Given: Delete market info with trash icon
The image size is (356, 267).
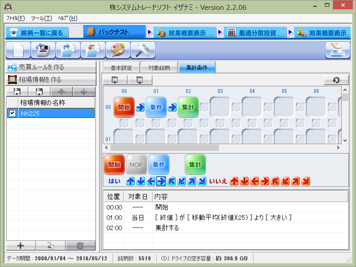Looking at the screenshot, I should pyautogui.click(x=80, y=246).
